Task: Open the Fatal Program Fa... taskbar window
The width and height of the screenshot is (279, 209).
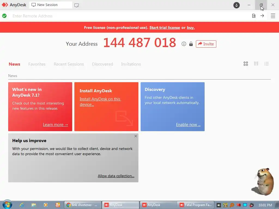Action: (x=196, y=205)
